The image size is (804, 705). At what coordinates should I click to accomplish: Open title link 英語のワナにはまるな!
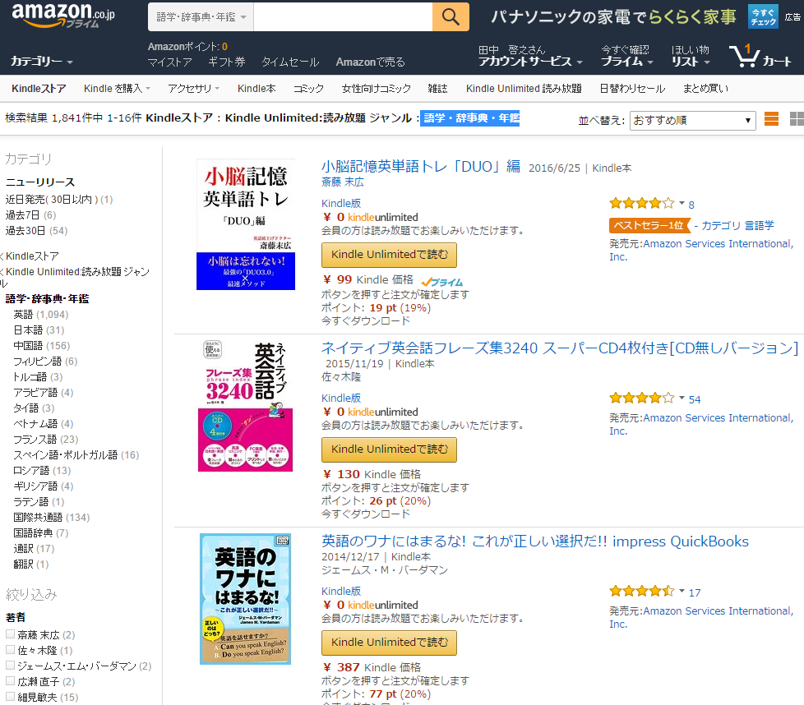tap(535, 541)
